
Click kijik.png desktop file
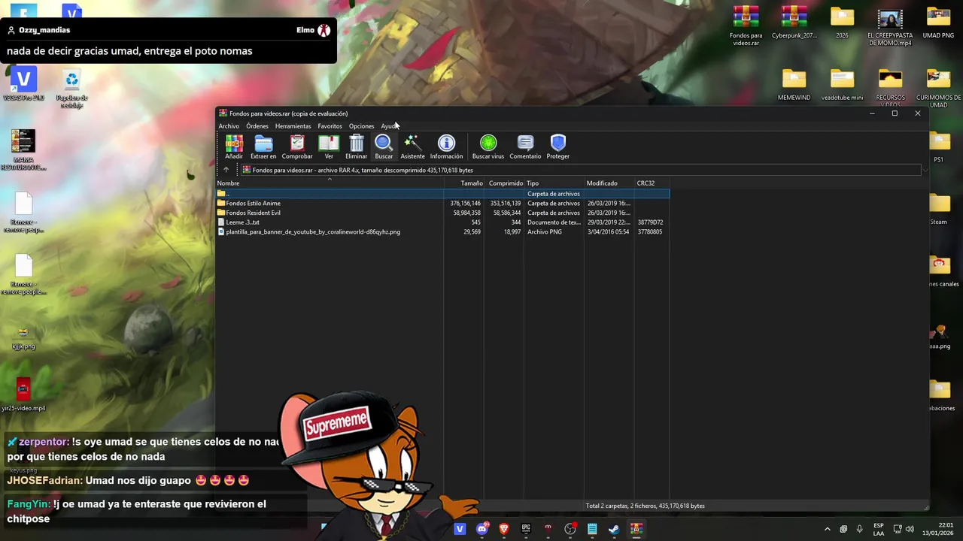(23, 337)
